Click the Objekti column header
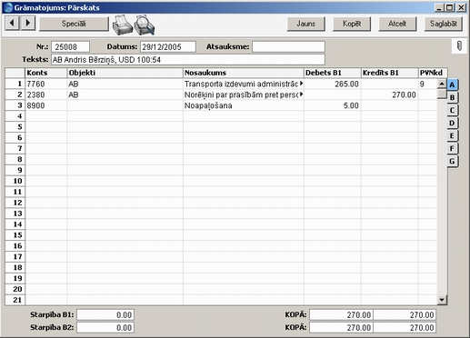470x338 pixels. click(x=125, y=73)
